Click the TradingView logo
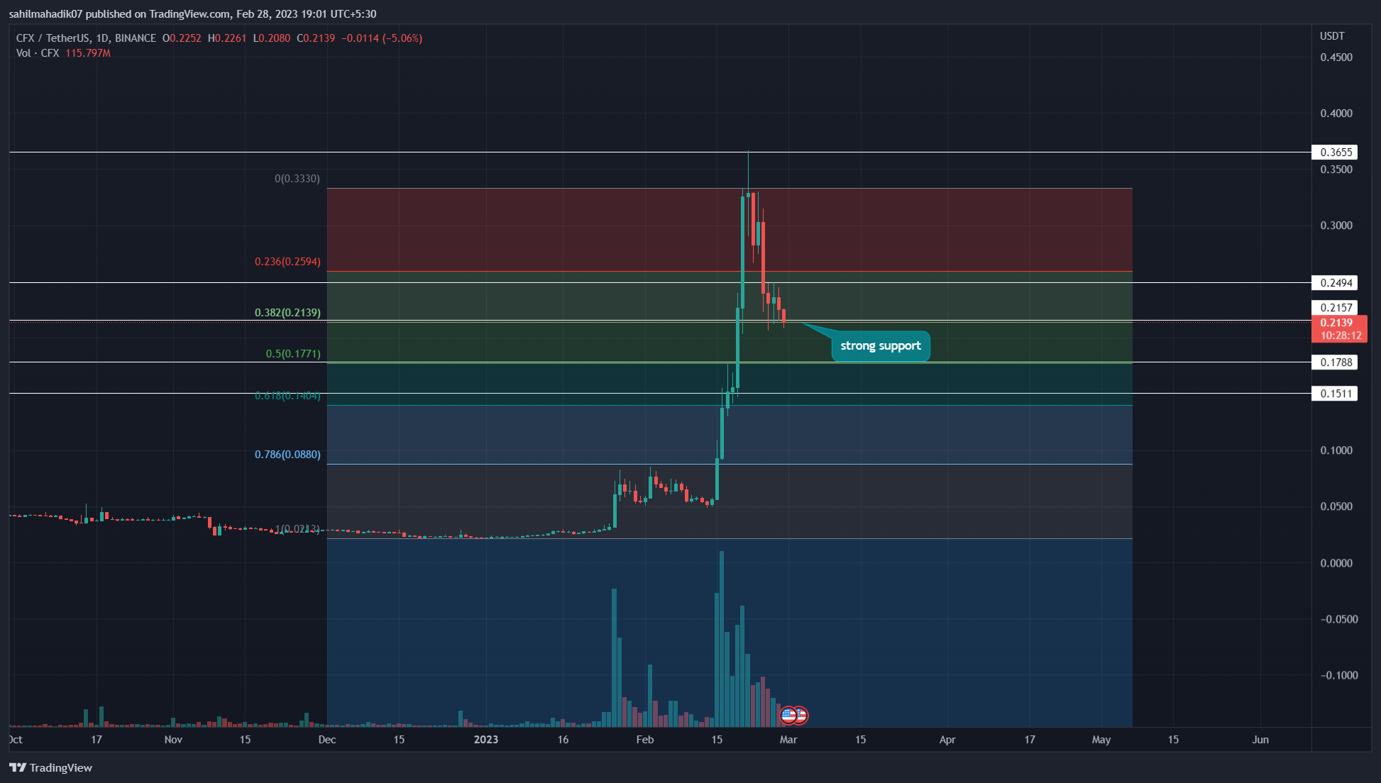The width and height of the screenshot is (1381, 783). tap(50, 767)
